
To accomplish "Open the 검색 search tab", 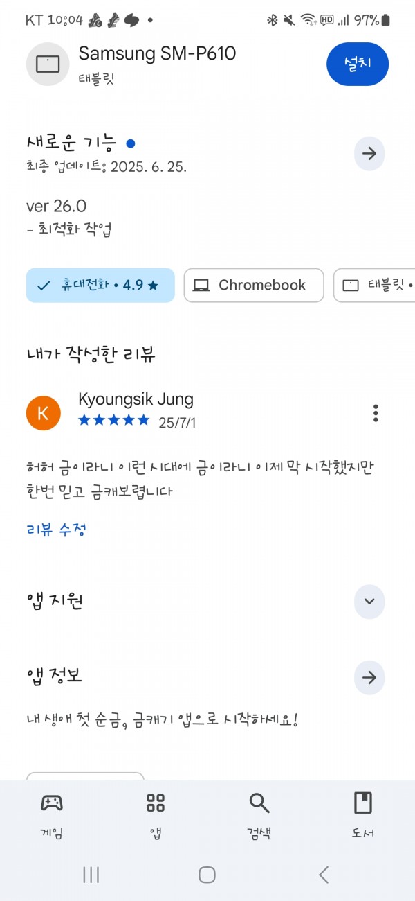I will (259, 815).
